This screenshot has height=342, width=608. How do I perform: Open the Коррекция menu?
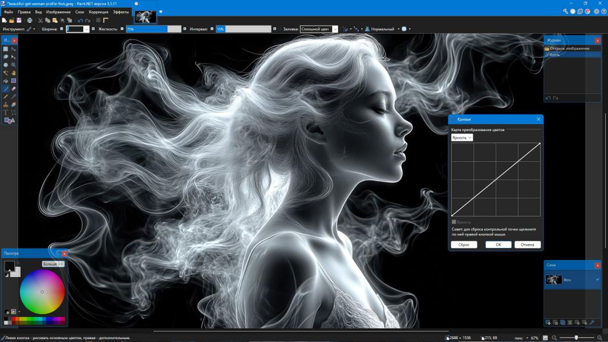(98, 12)
